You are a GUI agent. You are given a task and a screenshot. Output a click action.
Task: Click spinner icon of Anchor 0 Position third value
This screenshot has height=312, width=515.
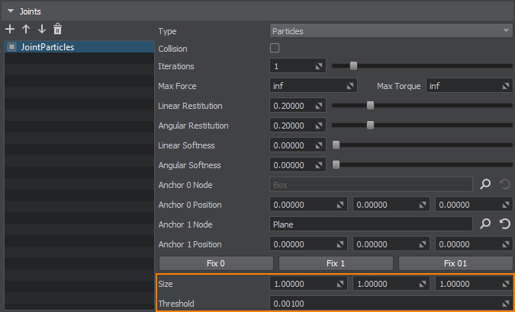pos(506,205)
